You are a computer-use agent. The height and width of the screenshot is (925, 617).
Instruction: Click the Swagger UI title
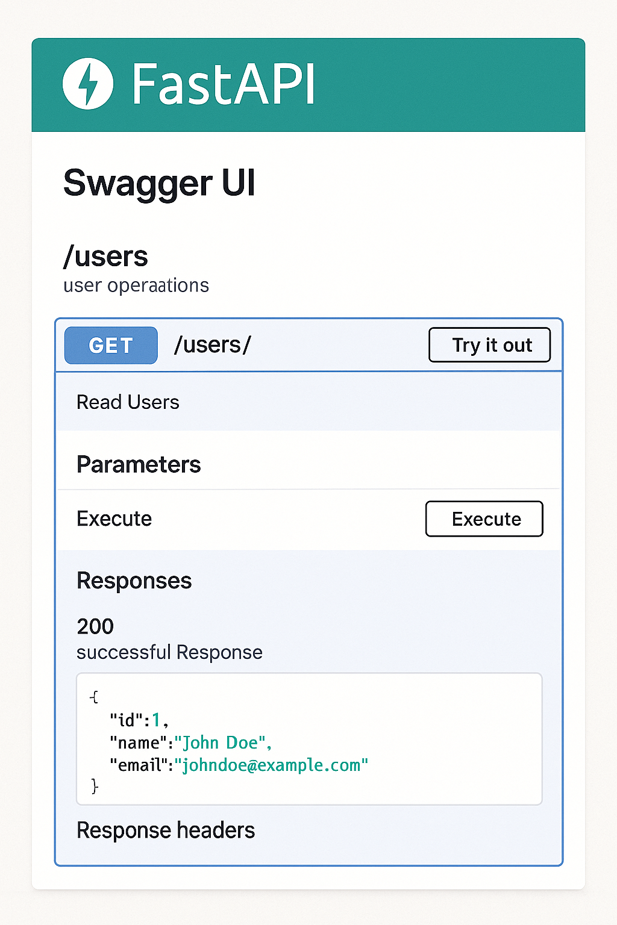[x=159, y=184]
